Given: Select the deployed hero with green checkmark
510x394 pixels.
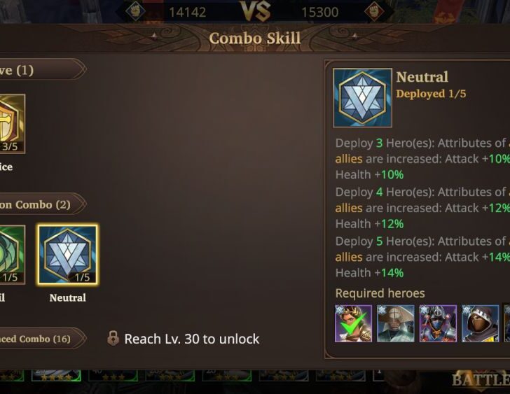Looking at the screenshot, I should point(353,323).
